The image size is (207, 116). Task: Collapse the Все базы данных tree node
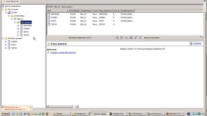click(3, 38)
